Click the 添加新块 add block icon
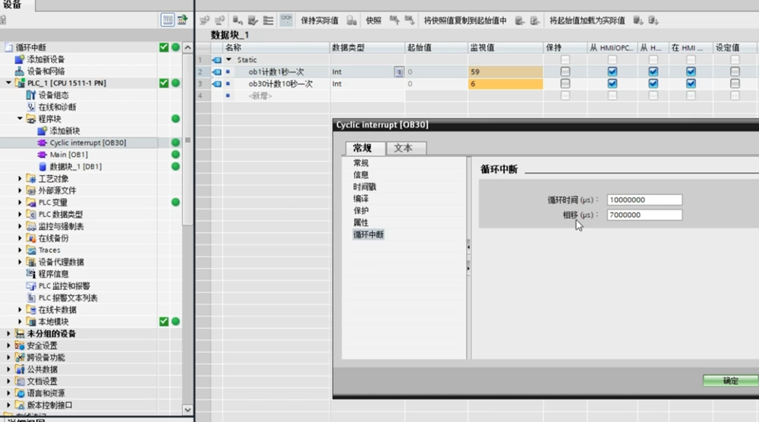 pos(43,131)
